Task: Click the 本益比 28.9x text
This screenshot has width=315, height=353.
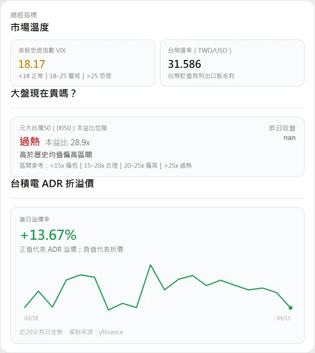Action: (67, 142)
